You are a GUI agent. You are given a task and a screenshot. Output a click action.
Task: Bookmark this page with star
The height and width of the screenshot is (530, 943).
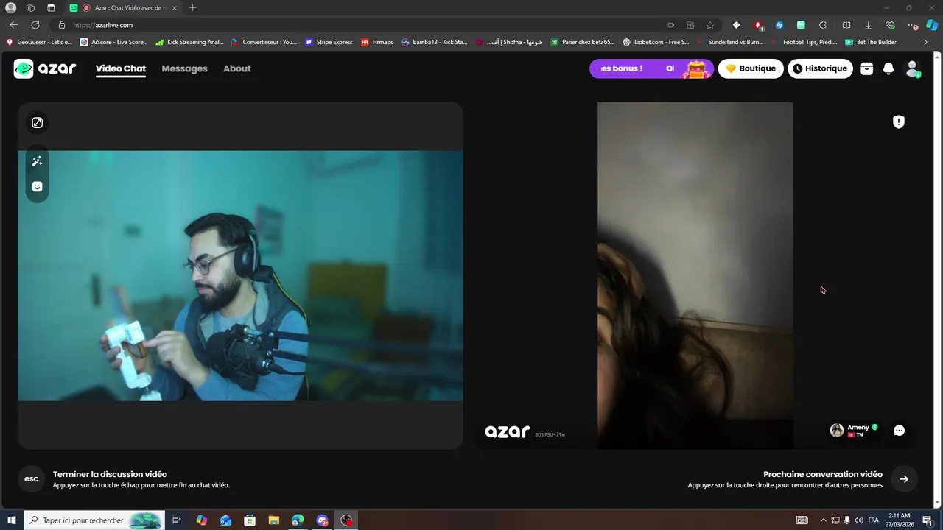pyautogui.click(x=710, y=25)
